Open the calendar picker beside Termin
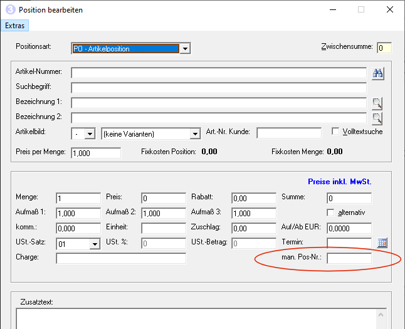405x329 pixels. point(382,243)
